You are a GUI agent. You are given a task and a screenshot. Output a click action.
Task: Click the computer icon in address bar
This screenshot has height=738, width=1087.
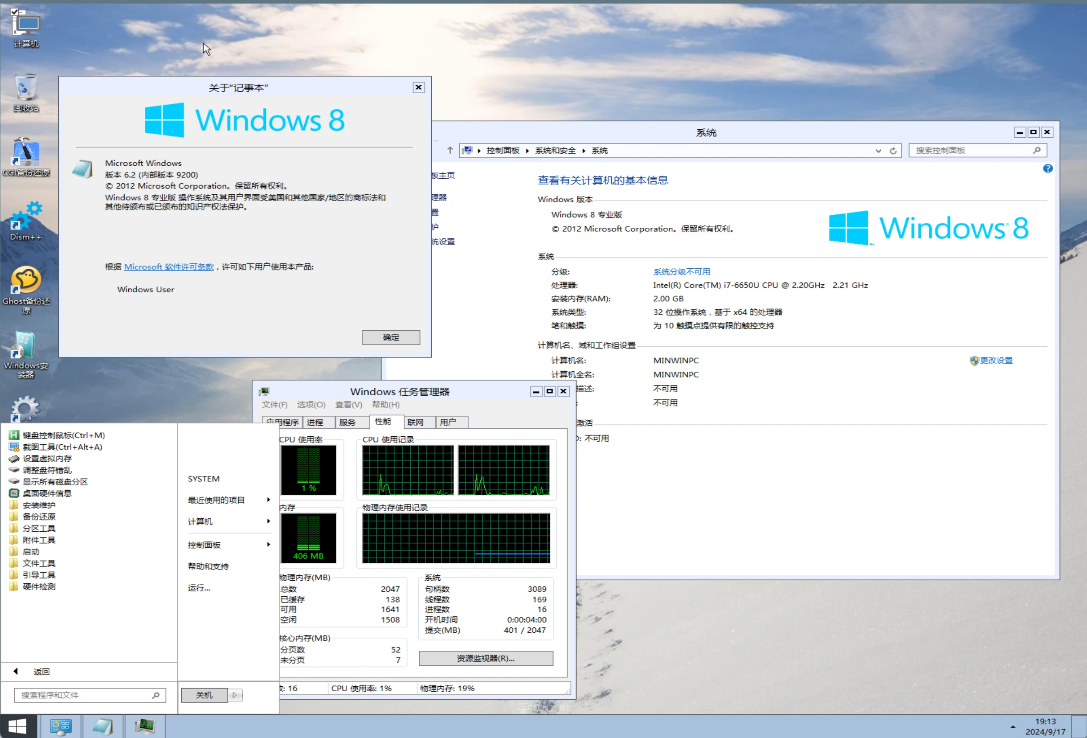click(467, 150)
